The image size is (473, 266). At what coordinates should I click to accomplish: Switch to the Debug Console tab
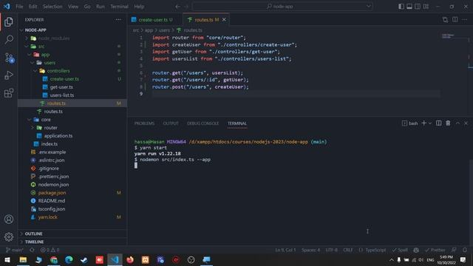203,123
